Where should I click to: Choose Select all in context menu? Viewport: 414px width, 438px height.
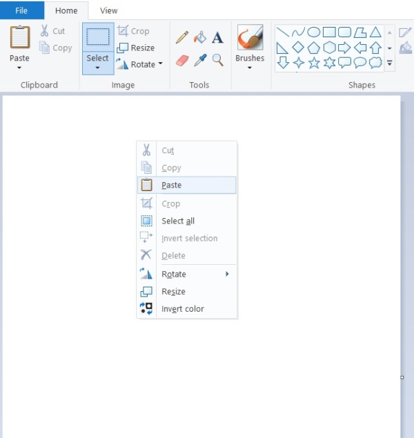(186, 221)
